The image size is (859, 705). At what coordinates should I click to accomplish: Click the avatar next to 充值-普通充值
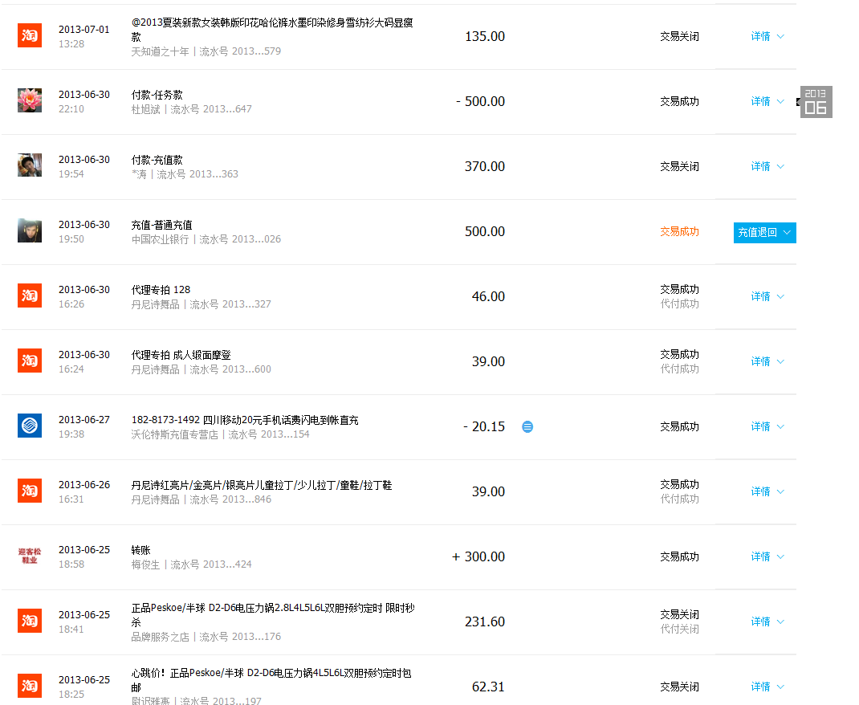(x=30, y=230)
